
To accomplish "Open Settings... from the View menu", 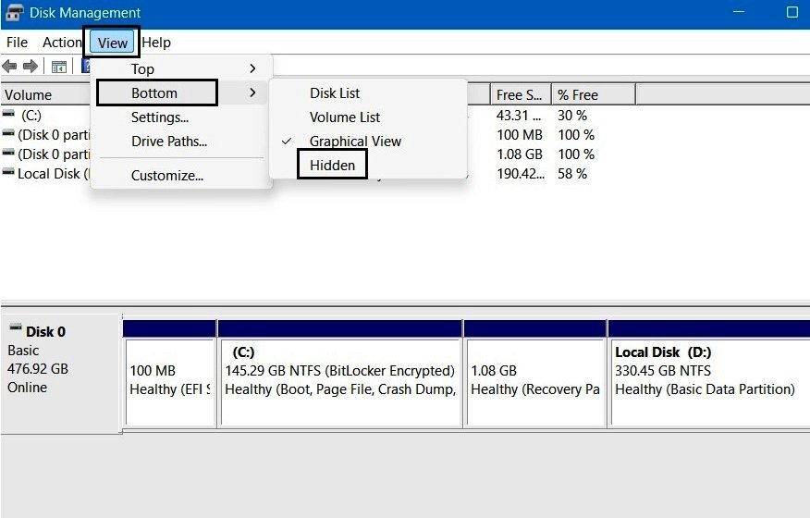I will [x=181, y=117].
